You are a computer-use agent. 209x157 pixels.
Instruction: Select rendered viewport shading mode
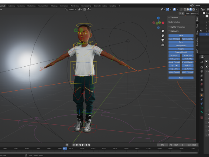point(194,9)
